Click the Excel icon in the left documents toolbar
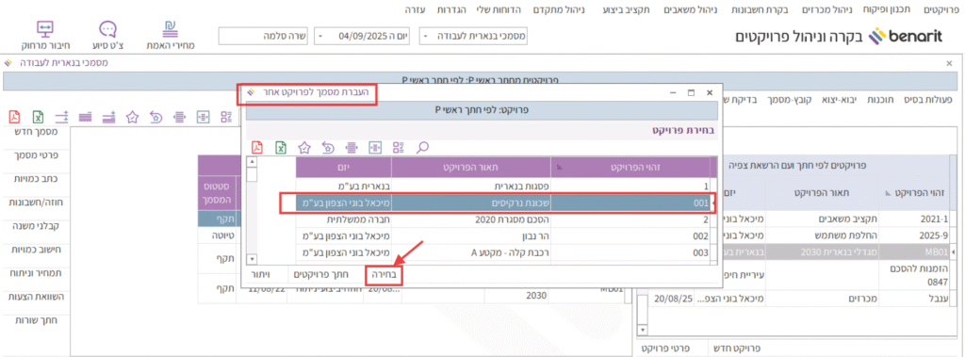Image resolution: width=965 pixels, height=357 pixels. [x=38, y=117]
